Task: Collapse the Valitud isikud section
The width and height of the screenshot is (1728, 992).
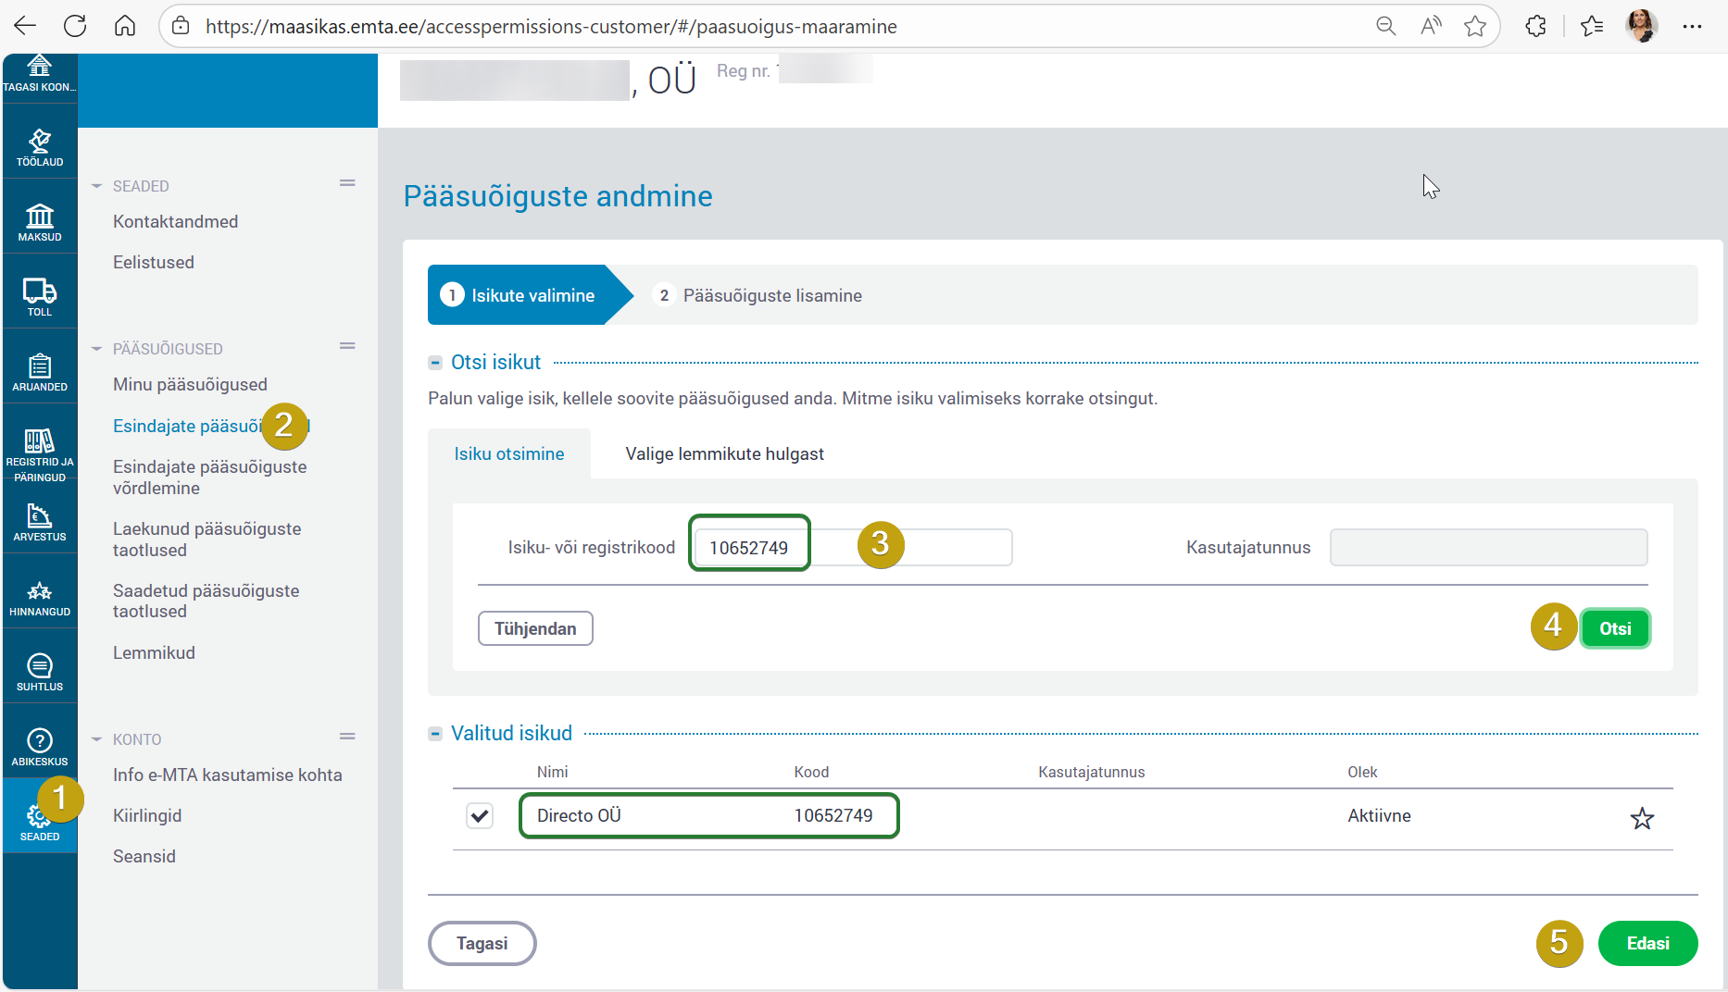Action: (x=435, y=734)
